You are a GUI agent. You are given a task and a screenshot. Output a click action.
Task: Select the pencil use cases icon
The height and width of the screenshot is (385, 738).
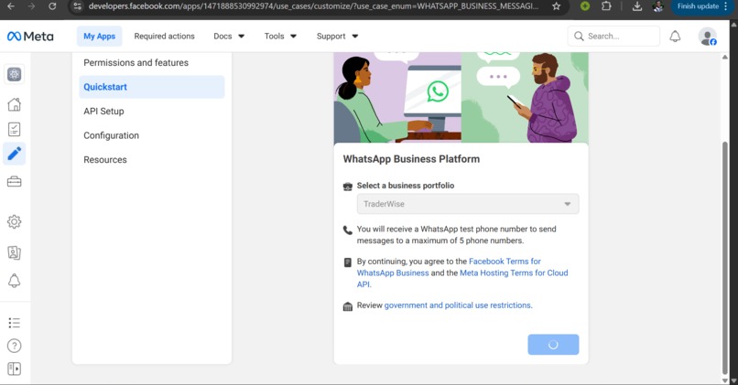pyautogui.click(x=14, y=154)
